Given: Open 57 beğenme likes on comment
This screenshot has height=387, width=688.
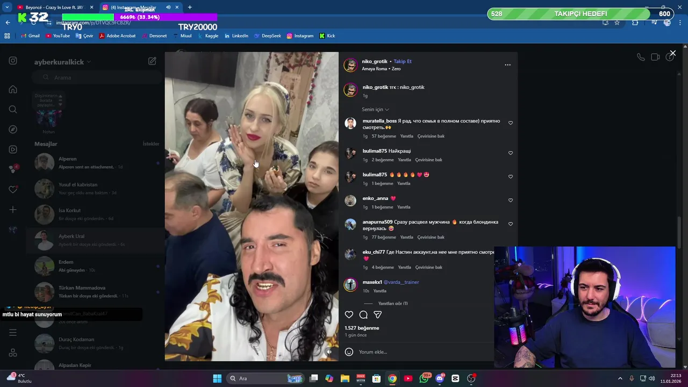Looking at the screenshot, I should point(384,136).
